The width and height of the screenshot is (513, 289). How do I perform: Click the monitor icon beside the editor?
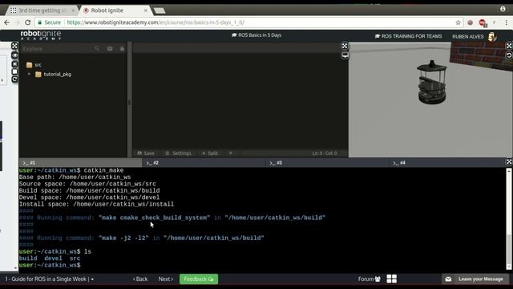click(x=345, y=55)
